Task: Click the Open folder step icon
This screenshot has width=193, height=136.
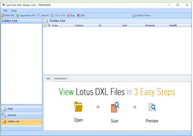Action: pyautogui.click(x=78, y=107)
